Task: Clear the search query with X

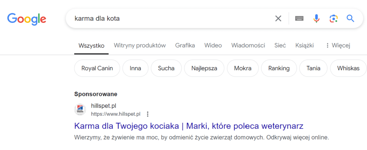Action: click(278, 19)
